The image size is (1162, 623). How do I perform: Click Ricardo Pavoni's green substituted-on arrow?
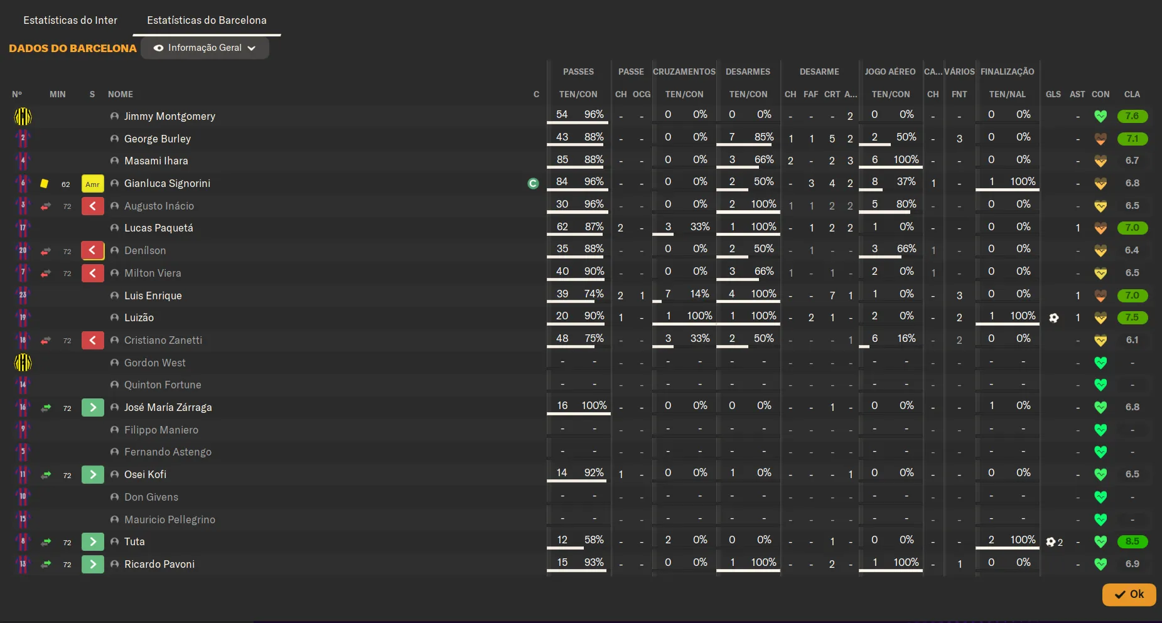click(x=92, y=564)
